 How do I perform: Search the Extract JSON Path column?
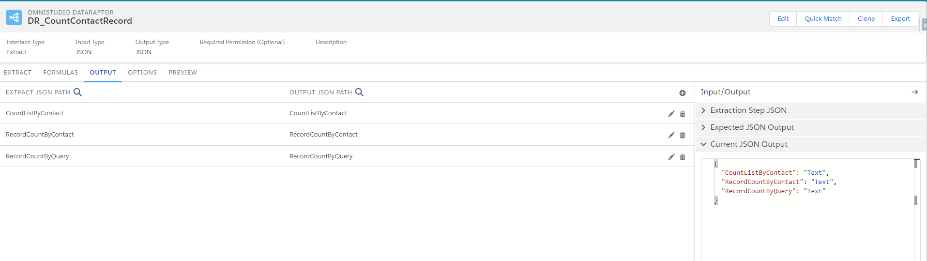(77, 92)
